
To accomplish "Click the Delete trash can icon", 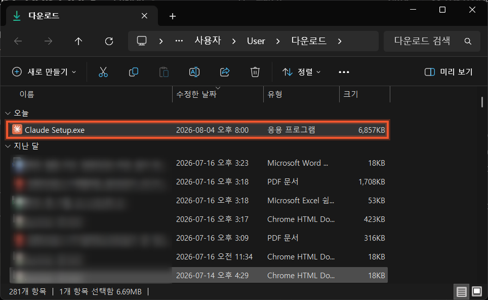I will coord(255,72).
